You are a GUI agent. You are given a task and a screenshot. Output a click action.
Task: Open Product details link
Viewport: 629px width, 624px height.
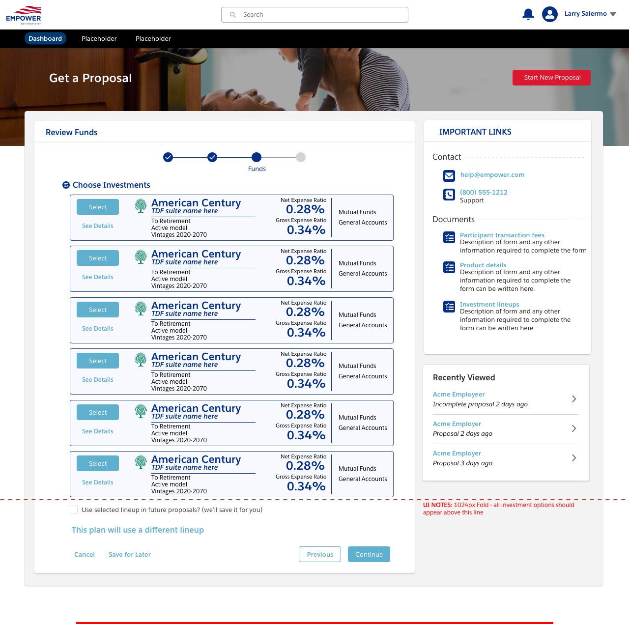coord(483,265)
